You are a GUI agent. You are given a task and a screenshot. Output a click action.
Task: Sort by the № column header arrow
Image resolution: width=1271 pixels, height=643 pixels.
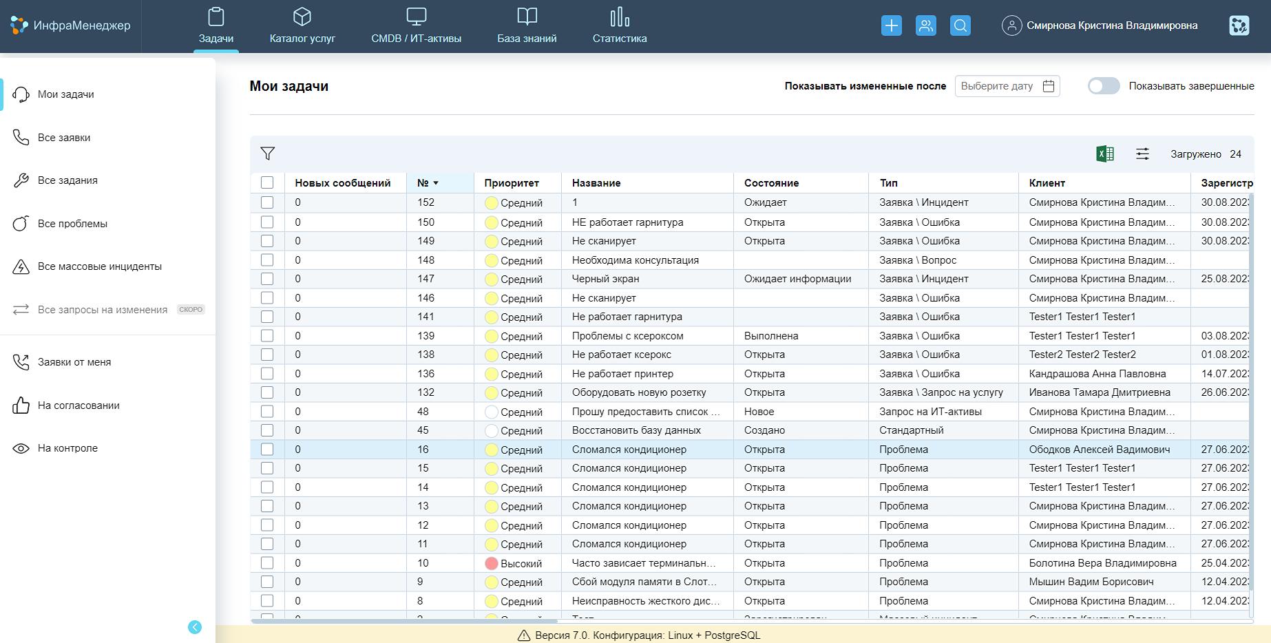coord(436,183)
